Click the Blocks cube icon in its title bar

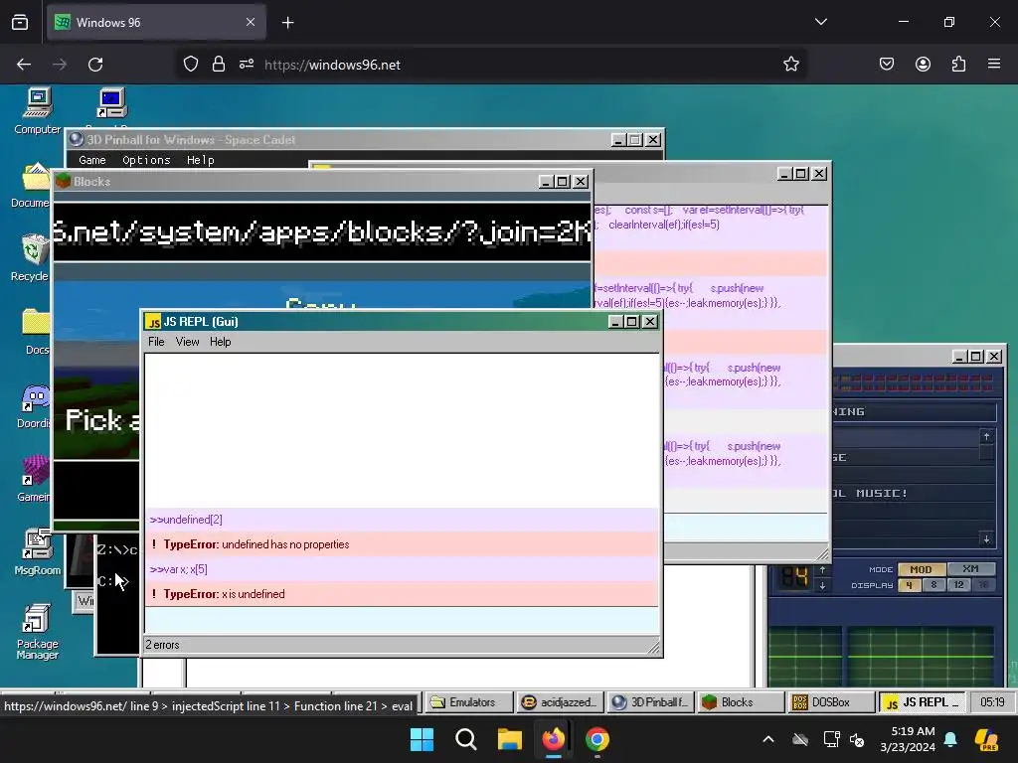pyautogui.click(x=63, y=181)
